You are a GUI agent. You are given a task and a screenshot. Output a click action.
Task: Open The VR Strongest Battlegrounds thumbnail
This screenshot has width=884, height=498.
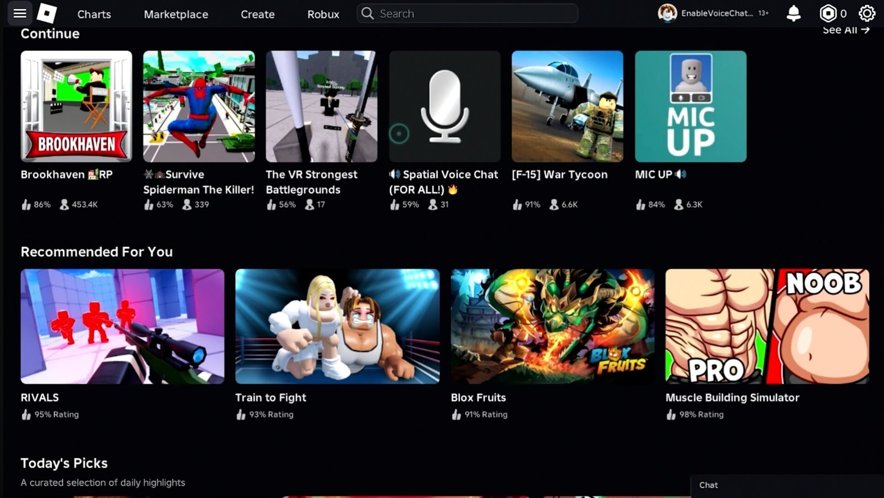(322, 107)
